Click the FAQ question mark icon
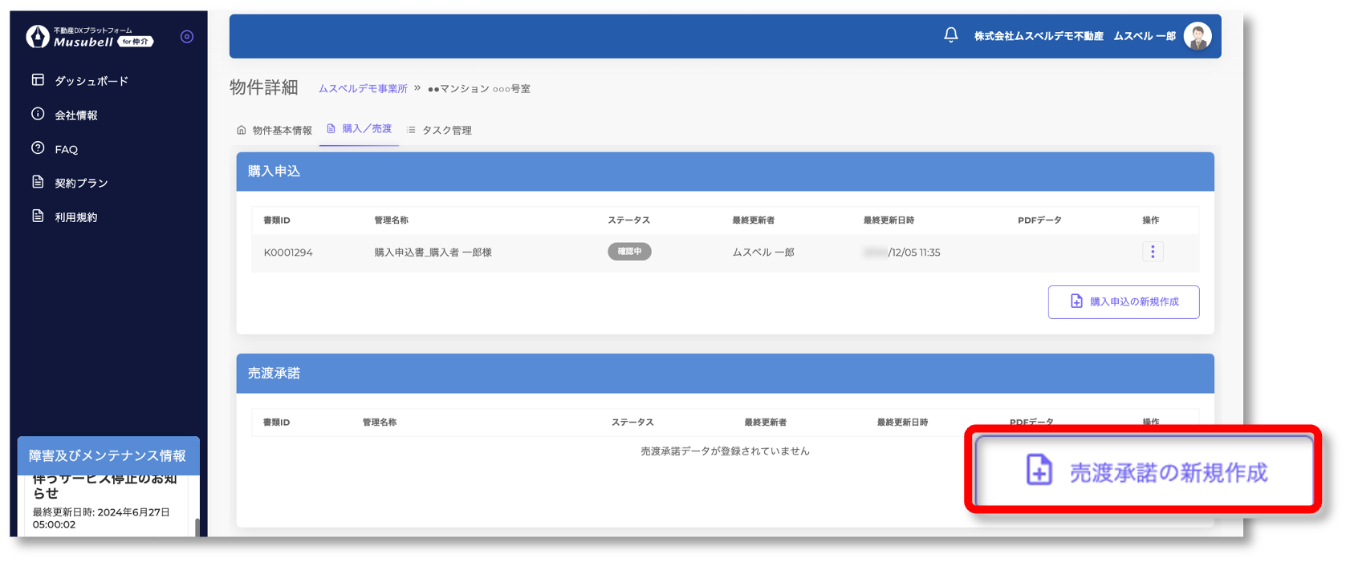Image resolution: width=1346 pixels, height=562 pixels. pos(38,148)
